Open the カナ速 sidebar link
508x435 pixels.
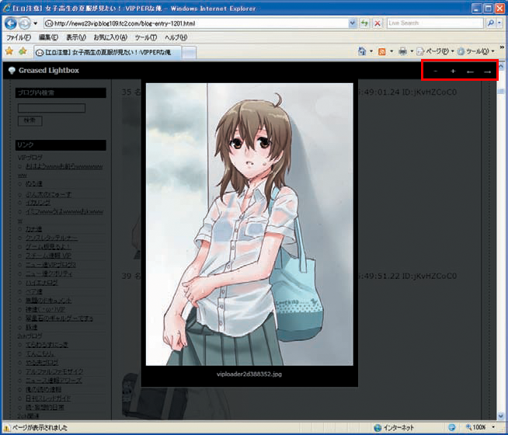[x=33, y=229]
